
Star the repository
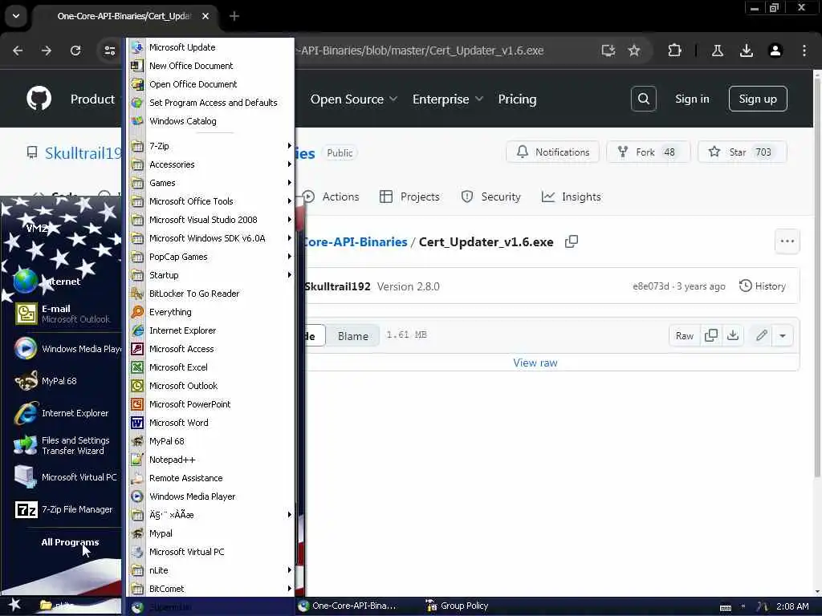742,152
